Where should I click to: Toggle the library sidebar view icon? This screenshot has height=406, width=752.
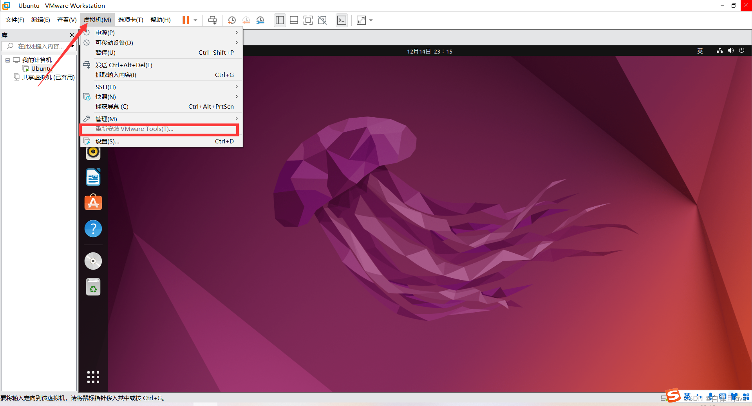[x=280, y=20]
